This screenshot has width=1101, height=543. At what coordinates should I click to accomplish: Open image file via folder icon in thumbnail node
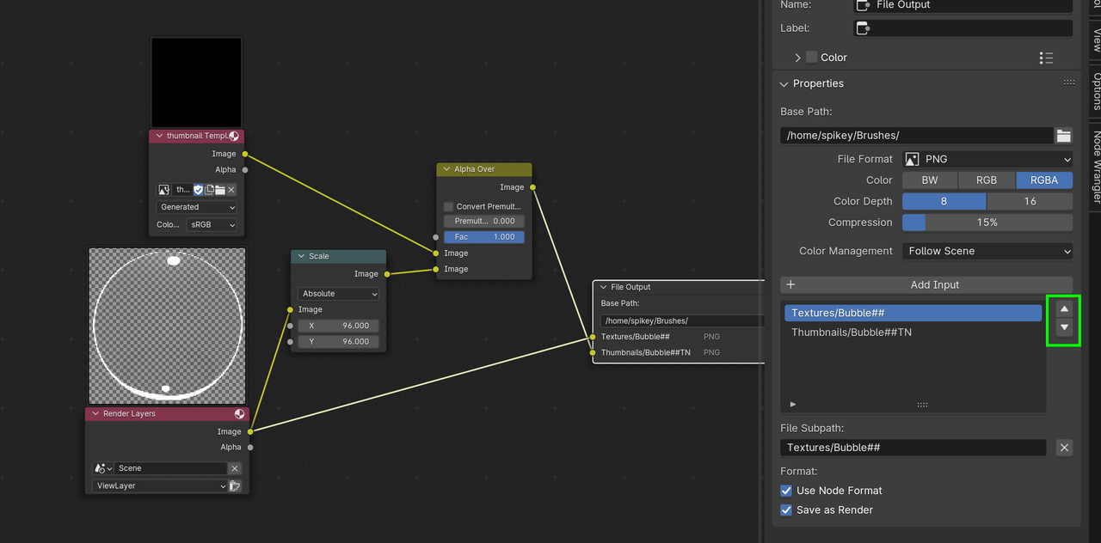pyautogui.click(x=219, y=190)
